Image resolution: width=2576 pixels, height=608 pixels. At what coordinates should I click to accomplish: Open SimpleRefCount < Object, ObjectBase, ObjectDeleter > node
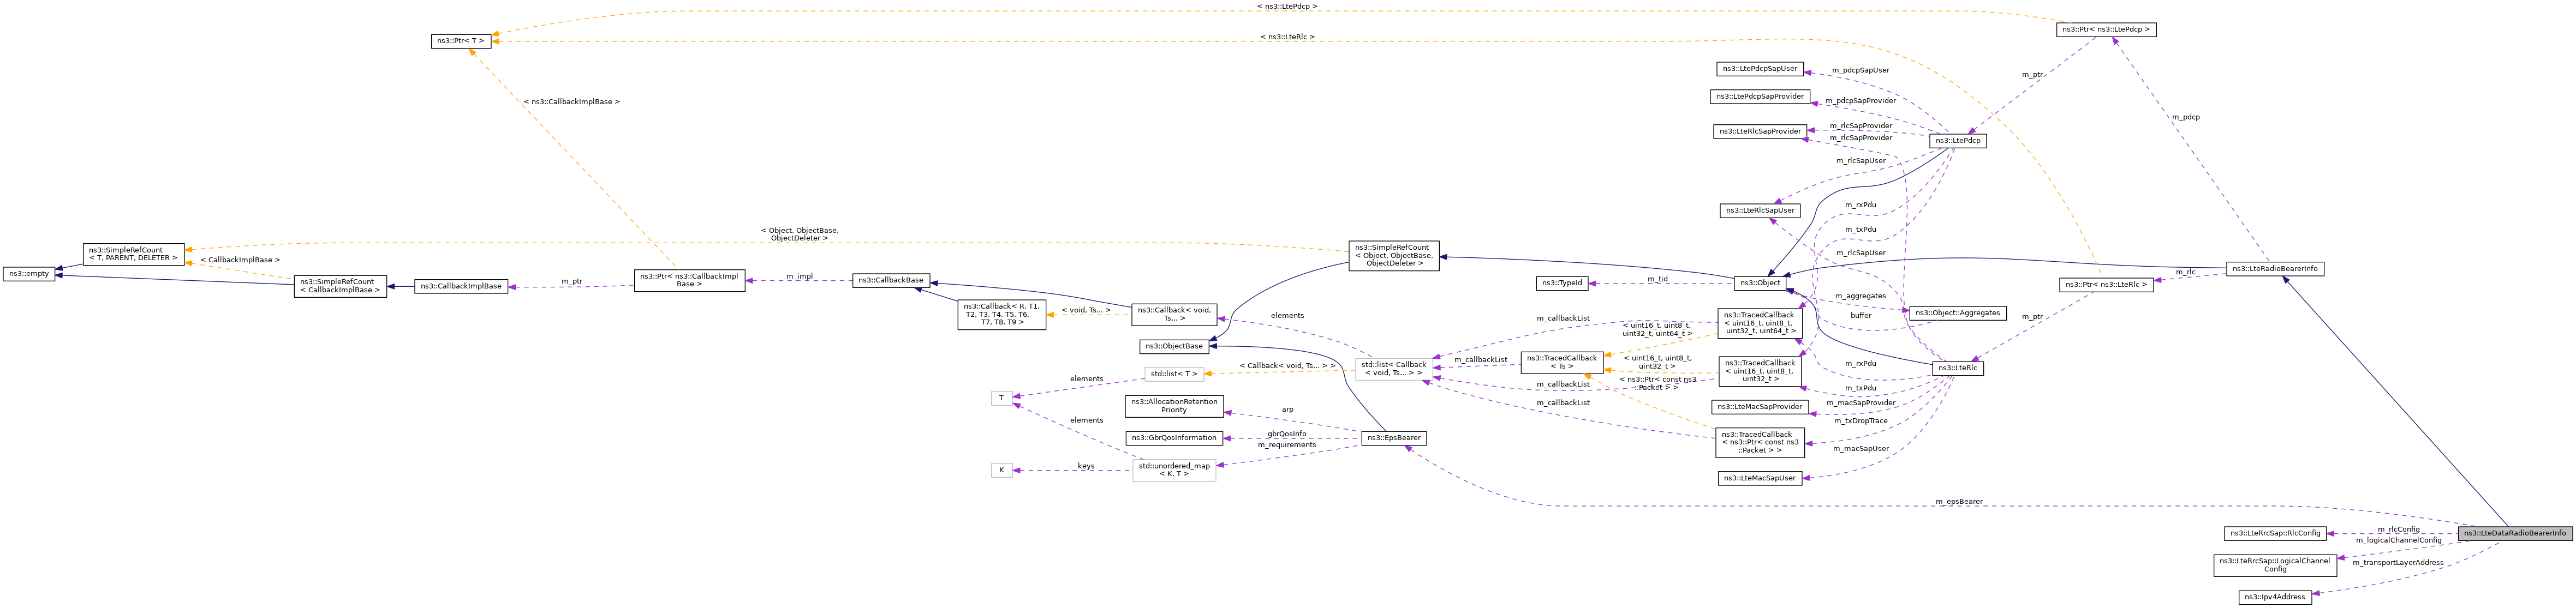(x=1394, y=256)
